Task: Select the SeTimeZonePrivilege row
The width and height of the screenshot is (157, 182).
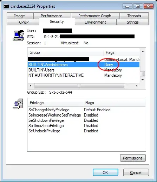Action: pos(86,126)
